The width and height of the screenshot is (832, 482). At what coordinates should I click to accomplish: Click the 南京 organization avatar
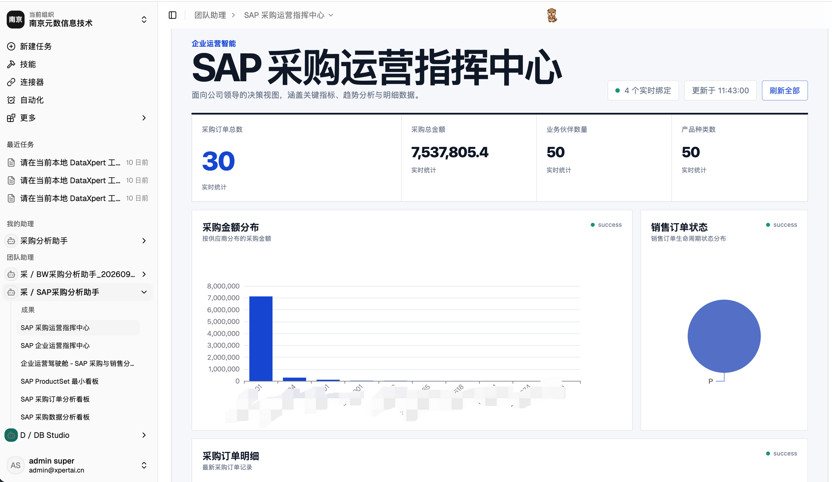coord(16,19)
